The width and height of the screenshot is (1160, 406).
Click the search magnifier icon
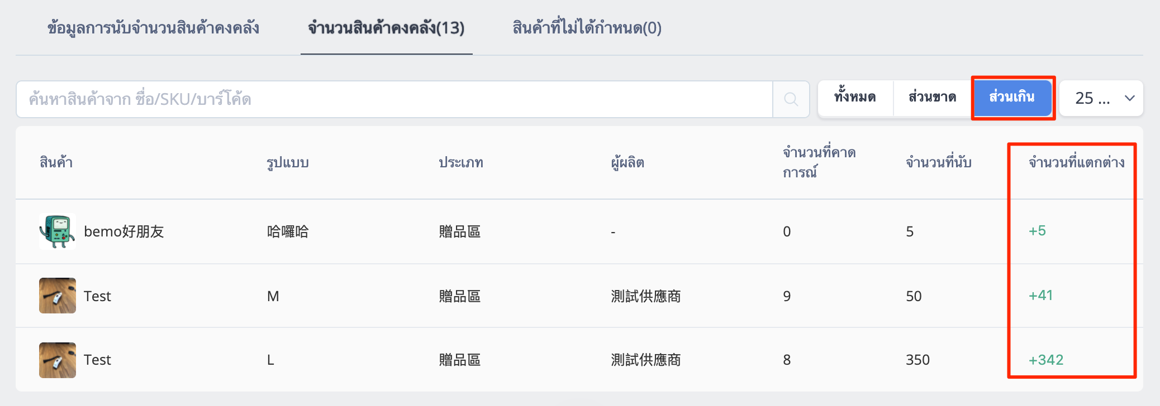pyautogui.click(x=791, y=99)
